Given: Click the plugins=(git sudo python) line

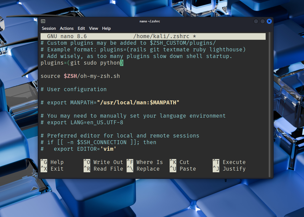Looking at the screenshot, I should tap(82, 63).
